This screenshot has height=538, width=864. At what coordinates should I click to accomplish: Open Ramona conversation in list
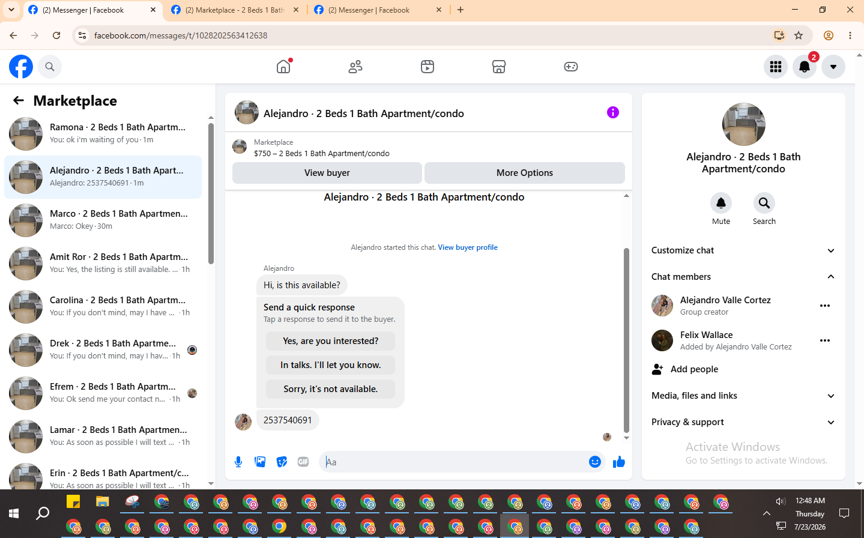103,133
